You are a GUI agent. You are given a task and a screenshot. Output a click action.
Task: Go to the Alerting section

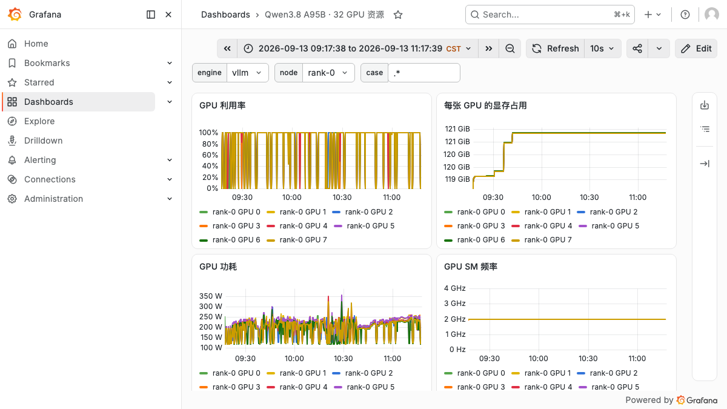40,160
